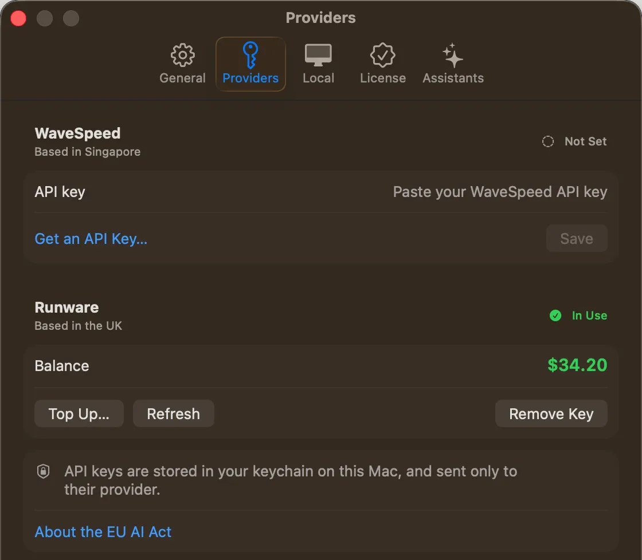Screen dimensions: 642x560
Task: Click the green In Use checkmark icon
Action: pyautogui.click(x=555, y=316)
